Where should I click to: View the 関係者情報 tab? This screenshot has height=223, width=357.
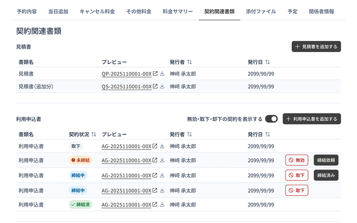321,12
